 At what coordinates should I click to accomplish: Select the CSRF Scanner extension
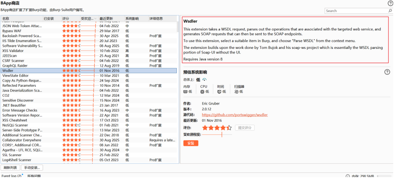pyautogui.click(x=89, y=61)
